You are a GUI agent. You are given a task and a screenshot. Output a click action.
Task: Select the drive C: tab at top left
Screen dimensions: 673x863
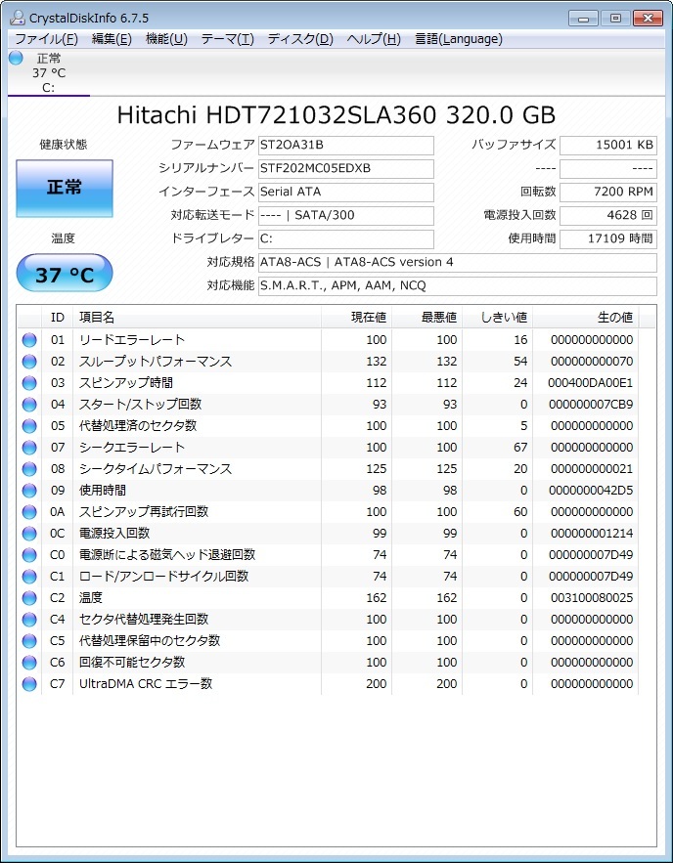(x=49, y=73)
